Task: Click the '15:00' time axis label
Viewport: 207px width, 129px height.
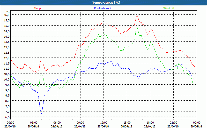Action: point(127,123)
